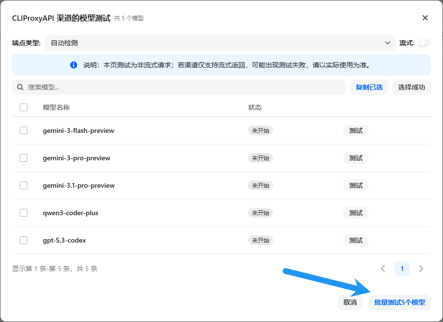Focus the 搜索模型 search field
Image resolution: width=443 pixels, height=322 pixels.
click(183, 87)
